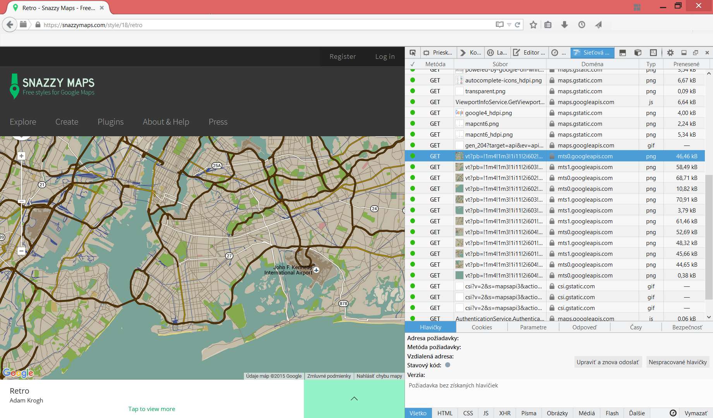The image size is (713, 418).
Task: Open the Bezpečnosť security tab
Action: pos(687,327)
